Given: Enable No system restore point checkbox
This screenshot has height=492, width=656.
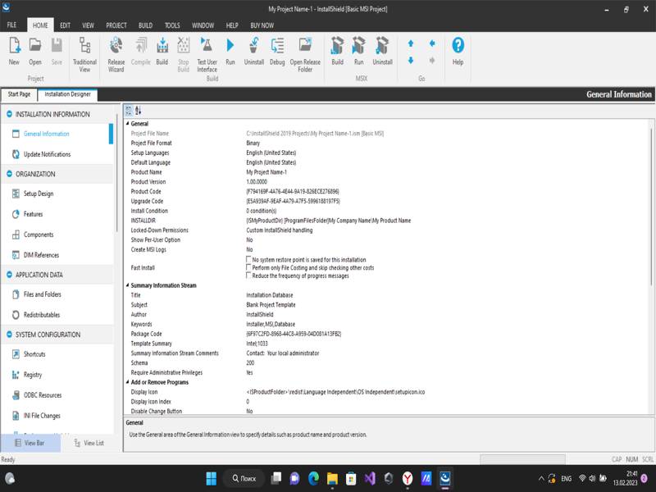Looking at the screenshot, I should click(x=249, y=259).
